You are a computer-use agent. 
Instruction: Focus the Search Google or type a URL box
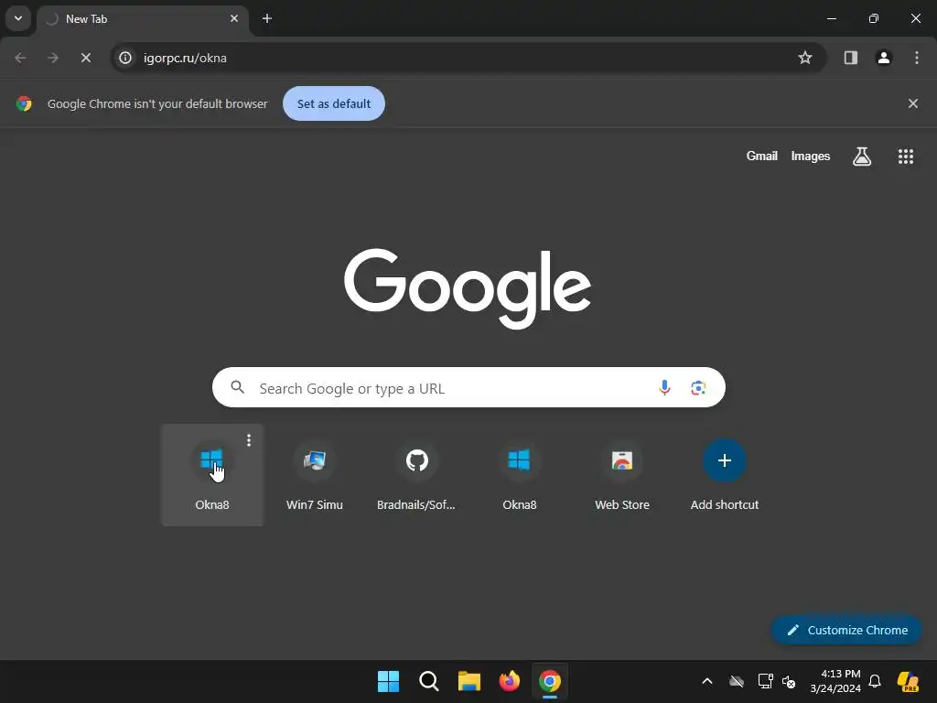click(468, 387)
